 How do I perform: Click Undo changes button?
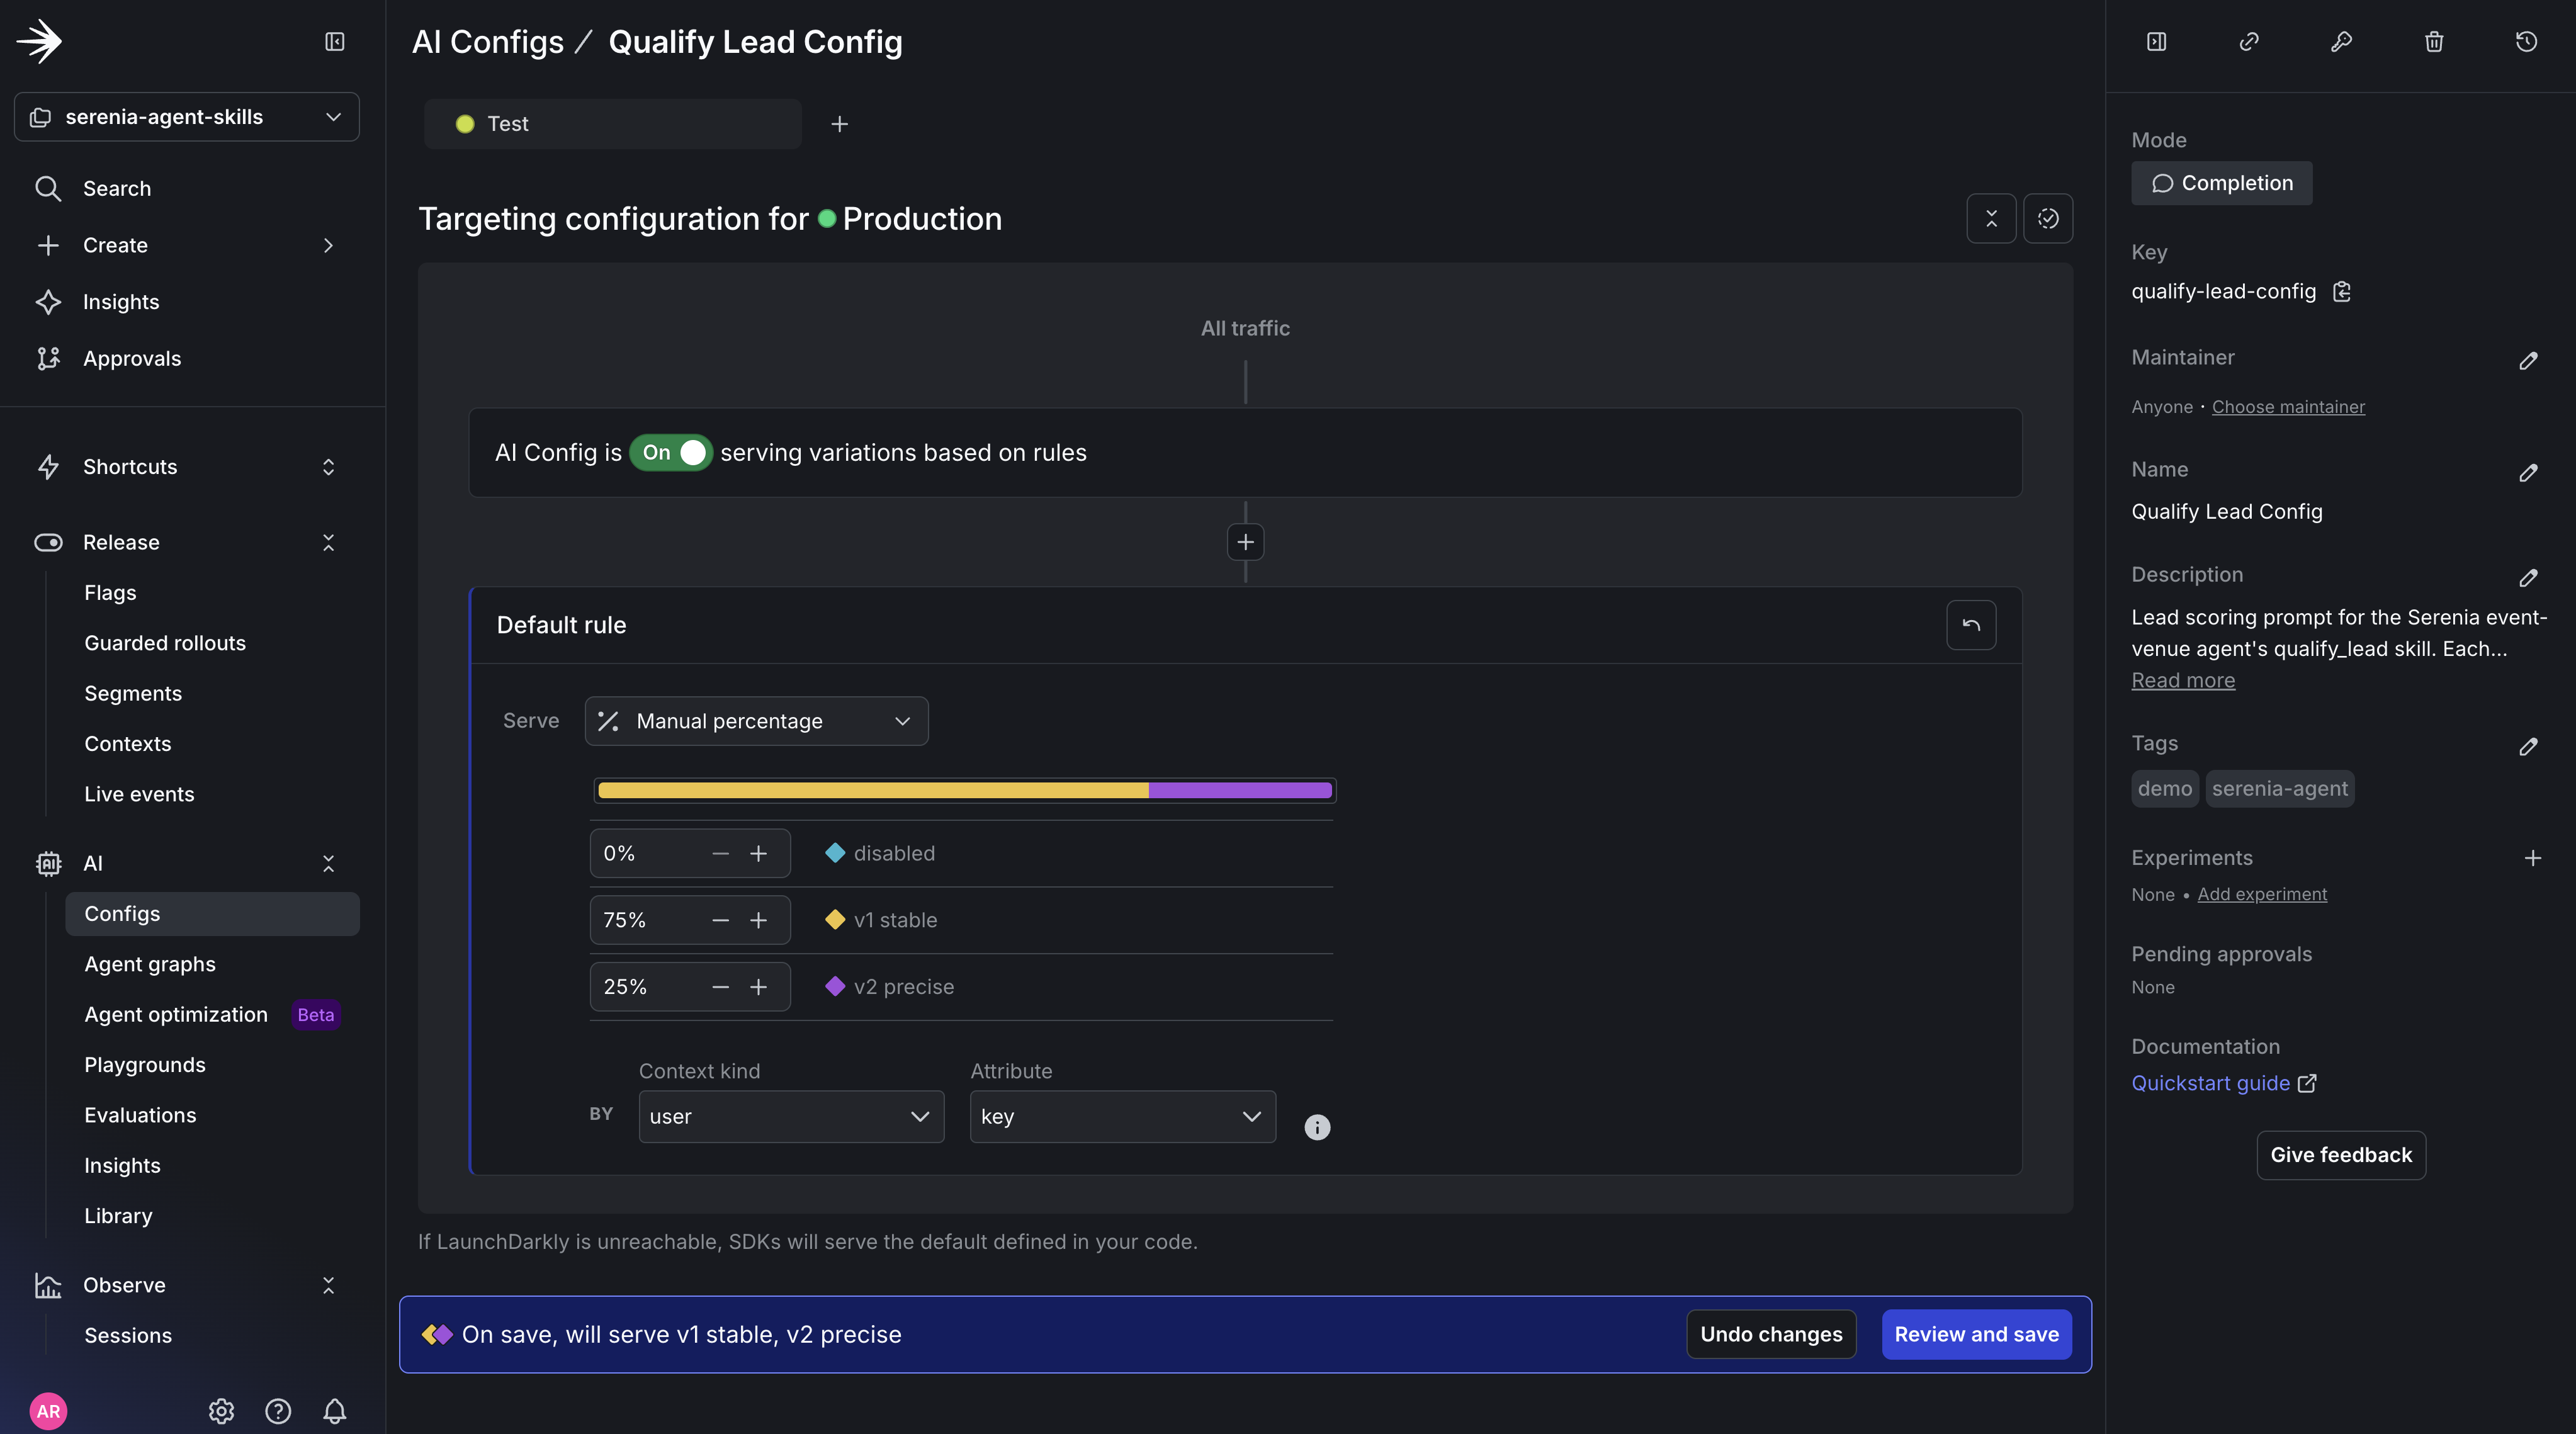pyautogui.click(x=1771, y=1334)
